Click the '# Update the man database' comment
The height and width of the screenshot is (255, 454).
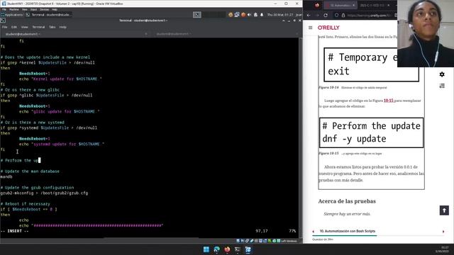coord(30,171)
